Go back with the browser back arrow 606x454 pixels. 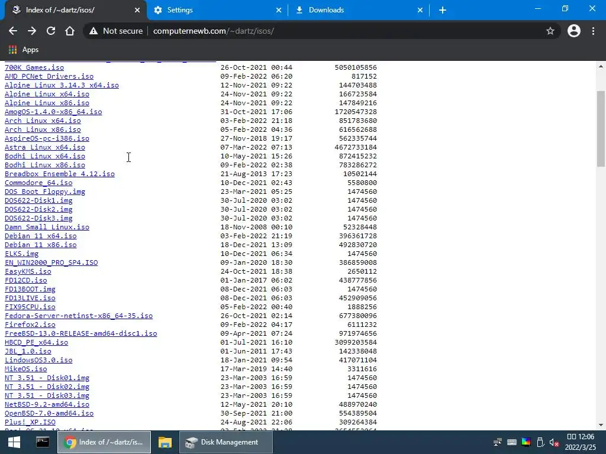[13, 31]
